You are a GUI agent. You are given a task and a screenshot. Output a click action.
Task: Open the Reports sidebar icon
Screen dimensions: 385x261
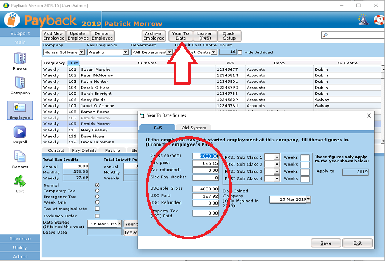pos(20,157)
